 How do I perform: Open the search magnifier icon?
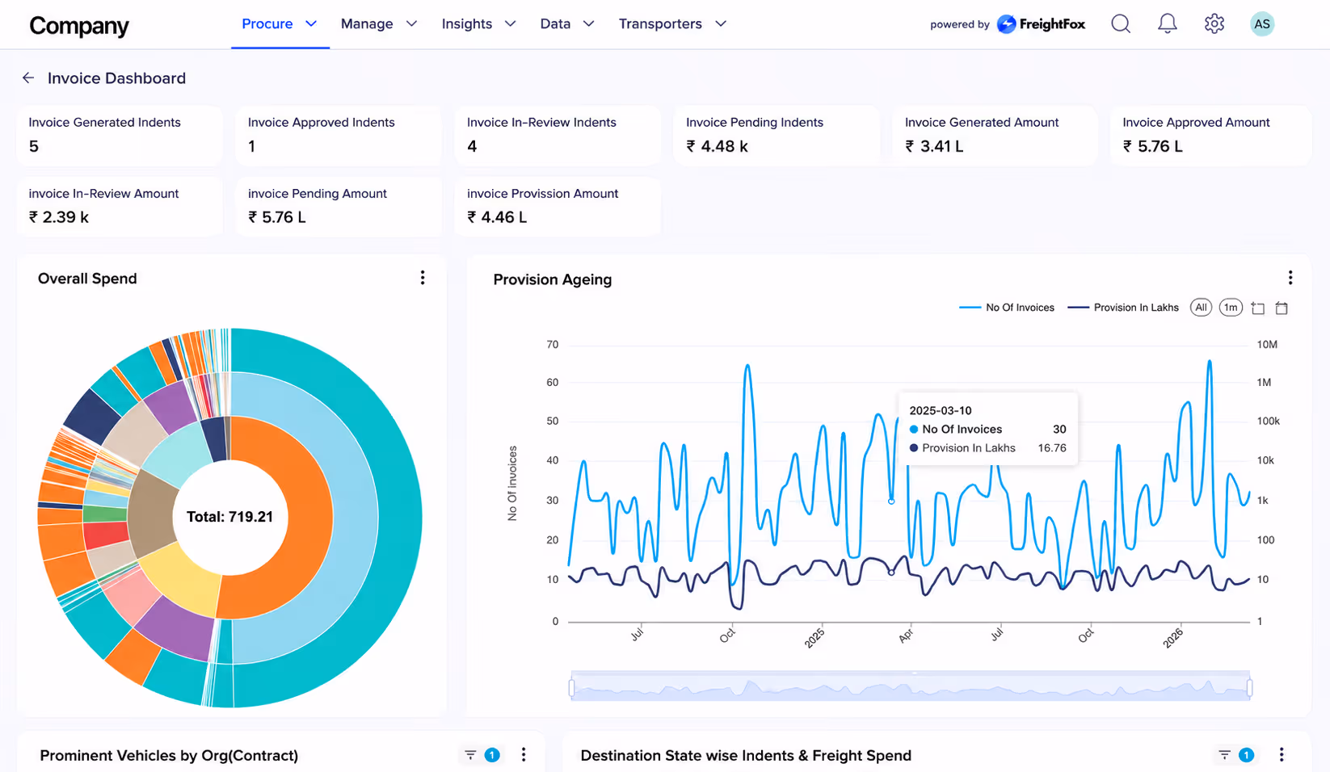[1120, 24]
